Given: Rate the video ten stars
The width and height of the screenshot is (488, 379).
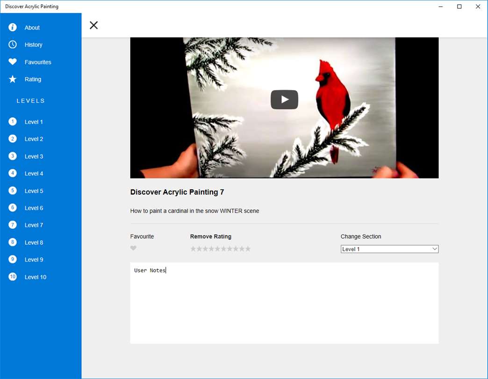Looking at the screenshot, I should click(x=248, y=248).
